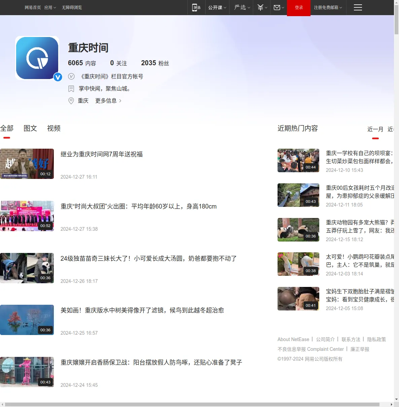
Task: Click the horizontal scrollbar at page bottom
Action: coord(192,404)
